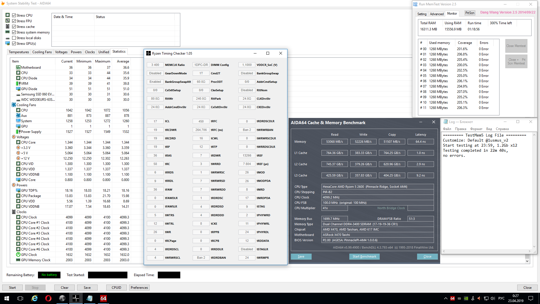
Task: Open AIDA64 taskbar icon
Action: (103, 298)
